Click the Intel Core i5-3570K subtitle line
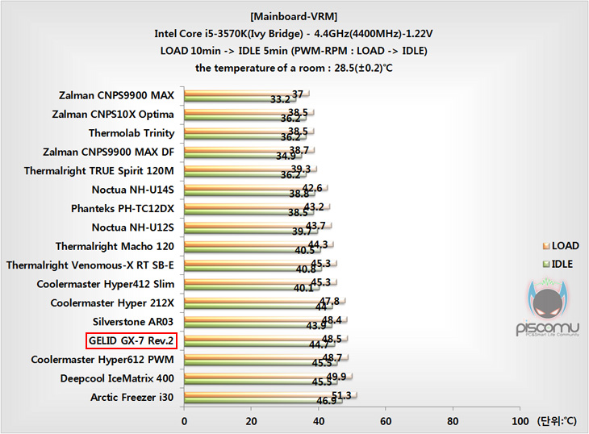Image resolution: width=589 pixels, height=434 pixels. [294, 34]
